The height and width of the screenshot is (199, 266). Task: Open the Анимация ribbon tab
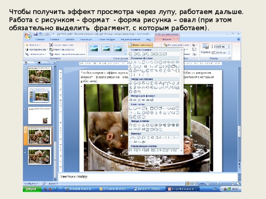(86, 39)
